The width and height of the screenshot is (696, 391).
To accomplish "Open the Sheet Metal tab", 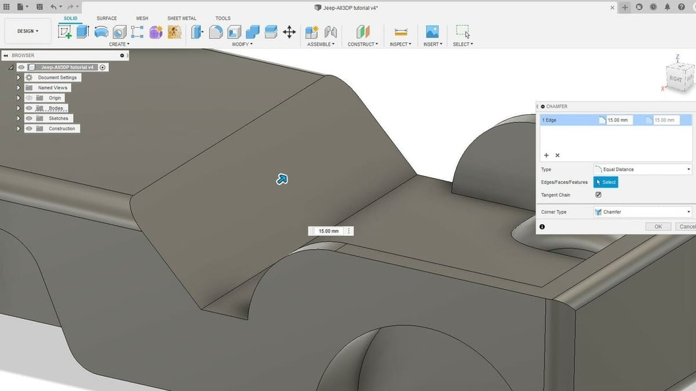I will coord(182,19).
